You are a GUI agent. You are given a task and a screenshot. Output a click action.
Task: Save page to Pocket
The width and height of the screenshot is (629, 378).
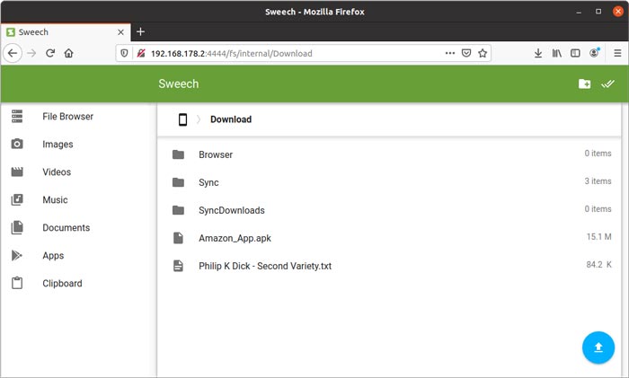[x=466, y=53]
